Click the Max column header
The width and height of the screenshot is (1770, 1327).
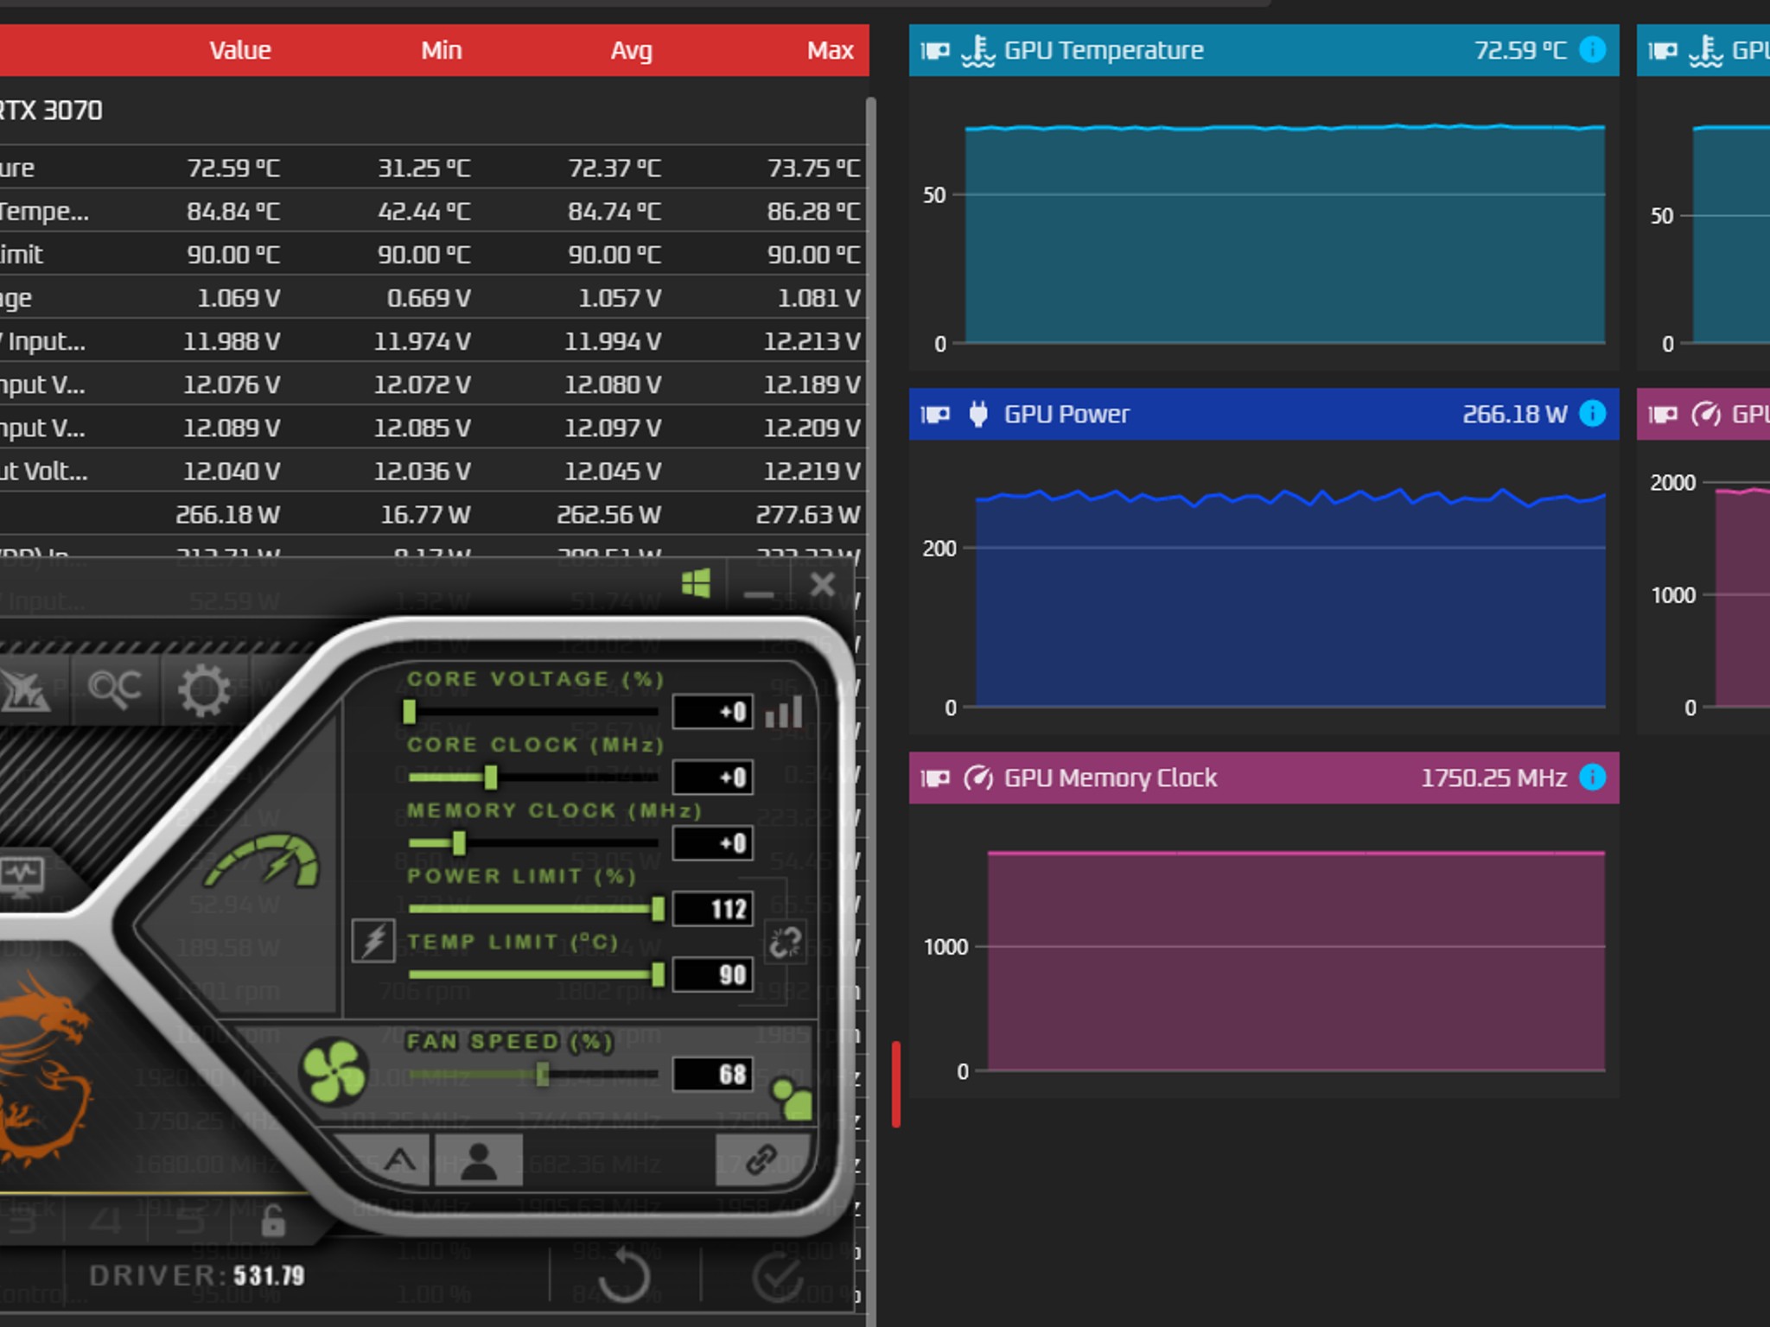[829, 50]
